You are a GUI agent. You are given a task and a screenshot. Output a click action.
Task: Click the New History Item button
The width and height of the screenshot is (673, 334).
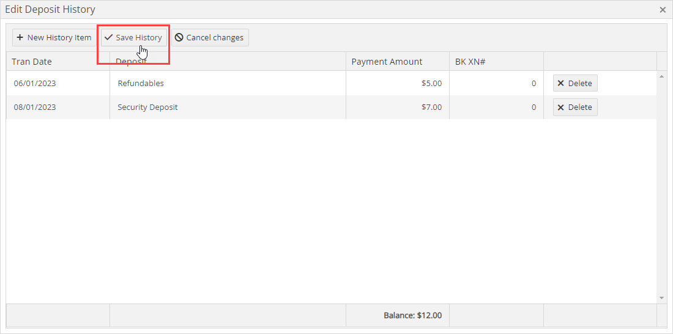pyautogui.click(x=54, y=37)
